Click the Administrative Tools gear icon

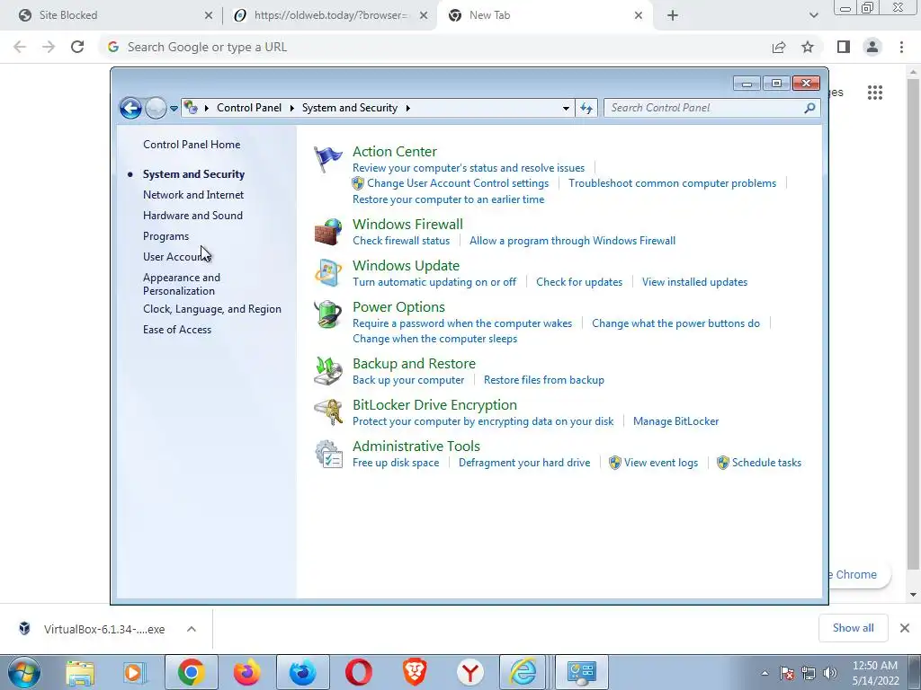click(x=327, y=454)
